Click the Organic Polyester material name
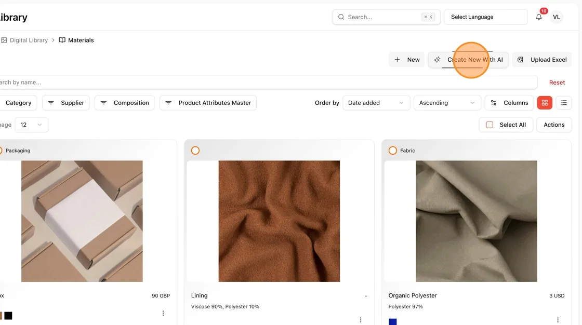This screenshot has height=325, width=582. click(413, 296)
